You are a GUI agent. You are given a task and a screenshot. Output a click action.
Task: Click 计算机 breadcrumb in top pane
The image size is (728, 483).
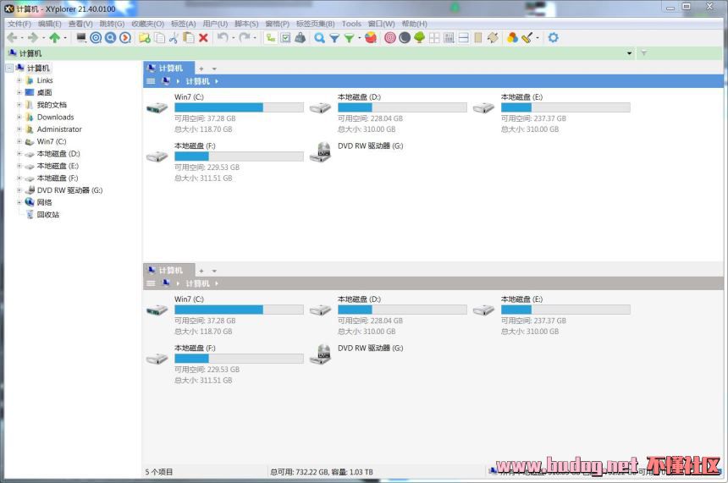[x=198, y=81]
